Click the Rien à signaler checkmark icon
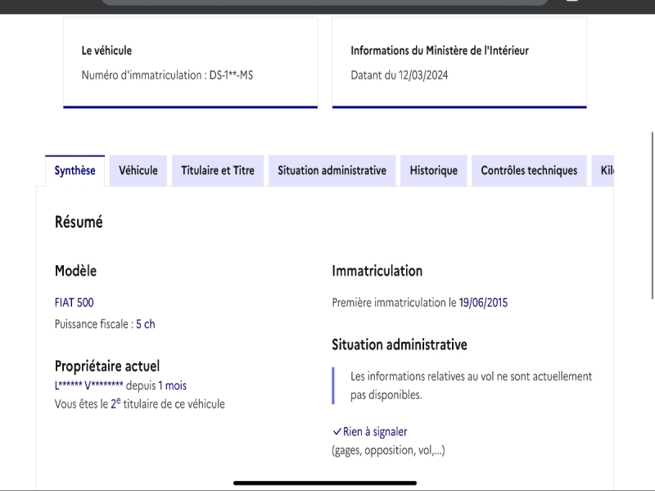 click(x=337, y=432)
